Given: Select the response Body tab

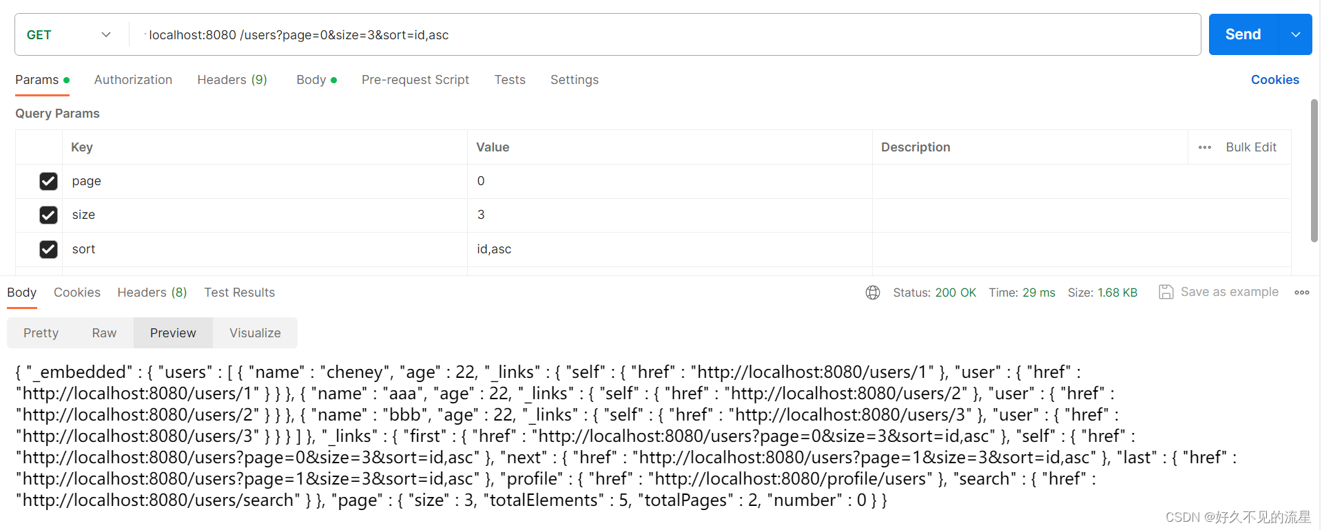Looking at the screenshot, I should coord(22,293).
